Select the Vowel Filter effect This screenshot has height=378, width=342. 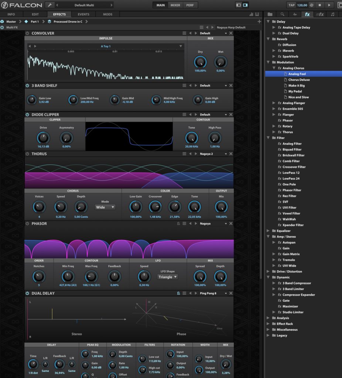coord(291,213)
